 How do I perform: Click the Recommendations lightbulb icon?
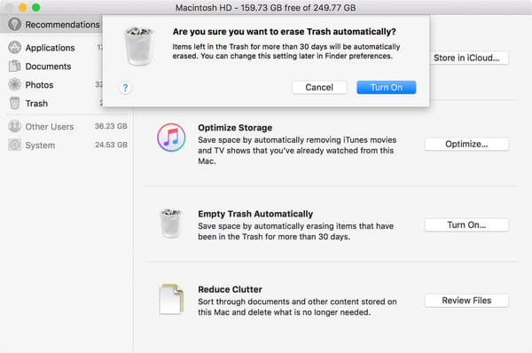click(14, 24)
